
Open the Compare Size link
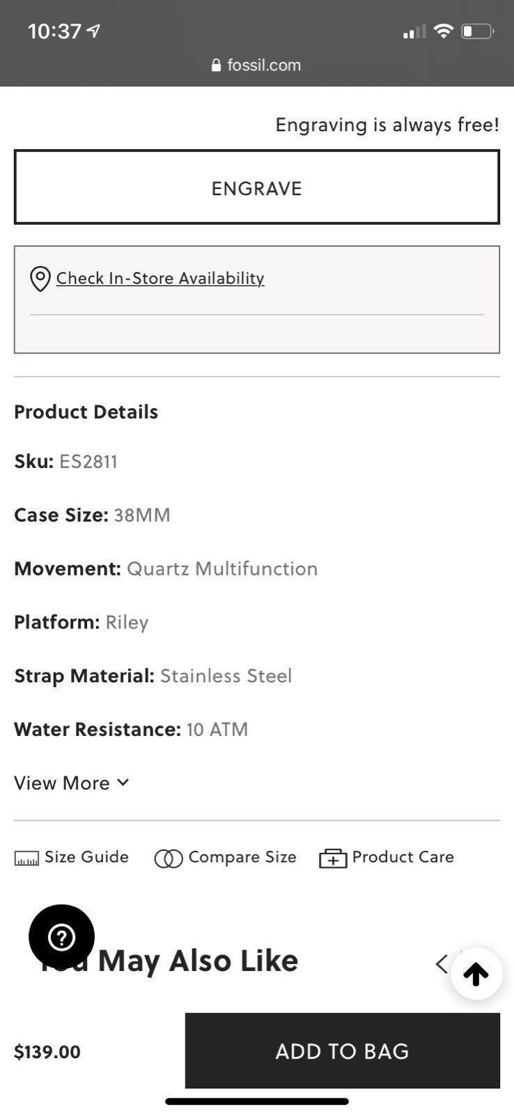(242, 857)
